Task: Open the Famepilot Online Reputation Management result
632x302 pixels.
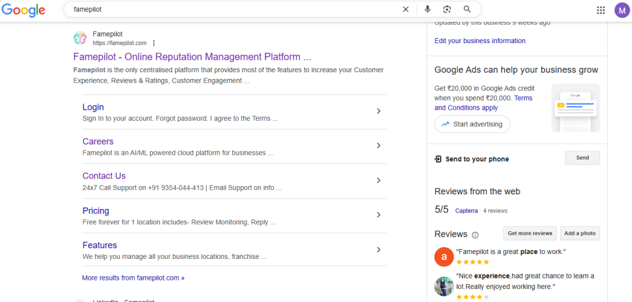Action: [x=193, y=57]
